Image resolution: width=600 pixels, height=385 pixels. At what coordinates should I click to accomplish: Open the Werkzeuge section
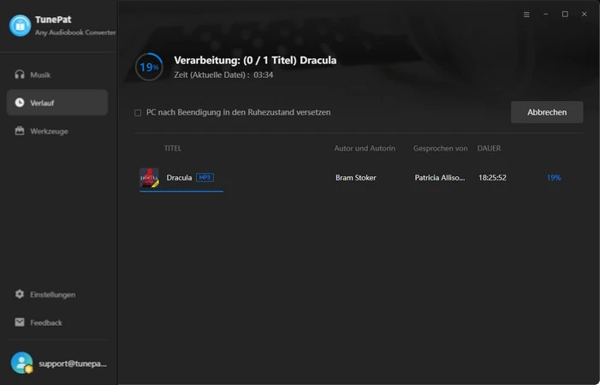click(57, 131)
